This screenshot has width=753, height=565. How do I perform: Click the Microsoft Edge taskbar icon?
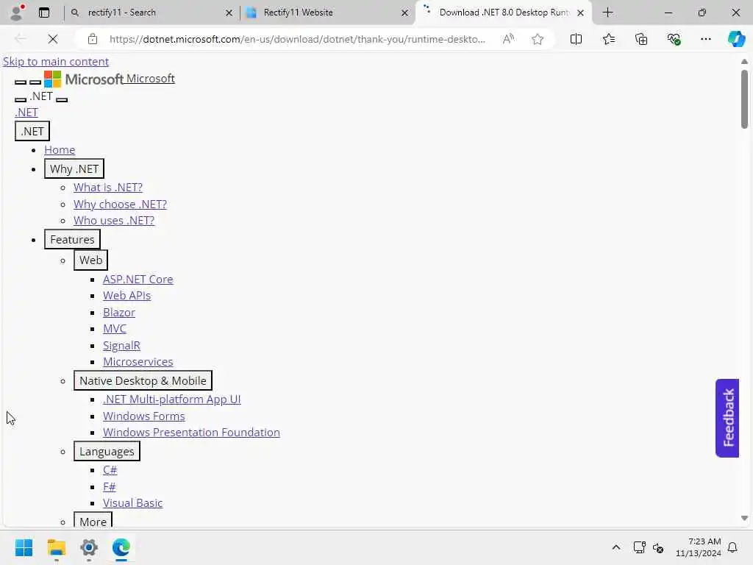tap(121, 547)
